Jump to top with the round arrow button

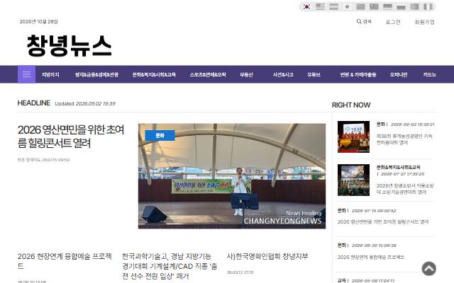point(428,269)
